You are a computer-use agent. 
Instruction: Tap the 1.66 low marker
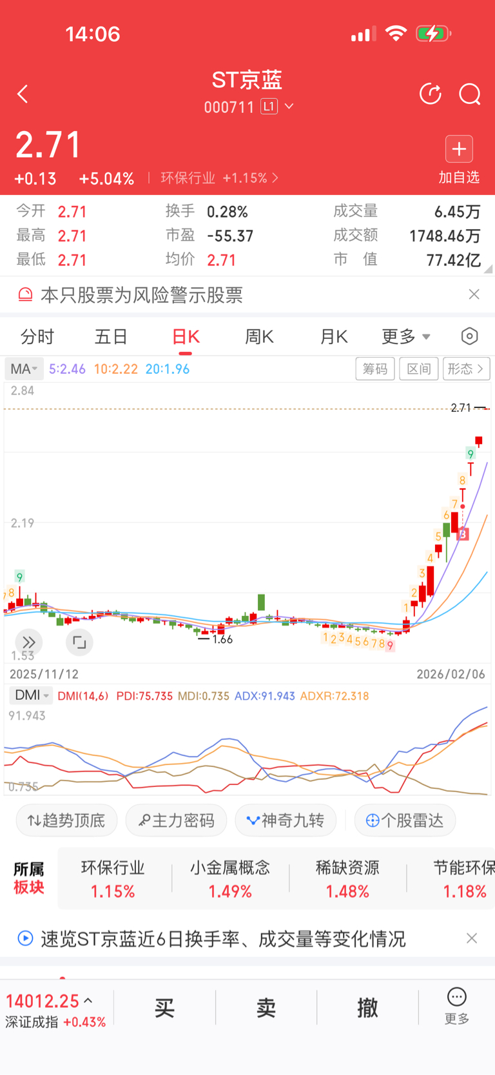click(222, 639)
